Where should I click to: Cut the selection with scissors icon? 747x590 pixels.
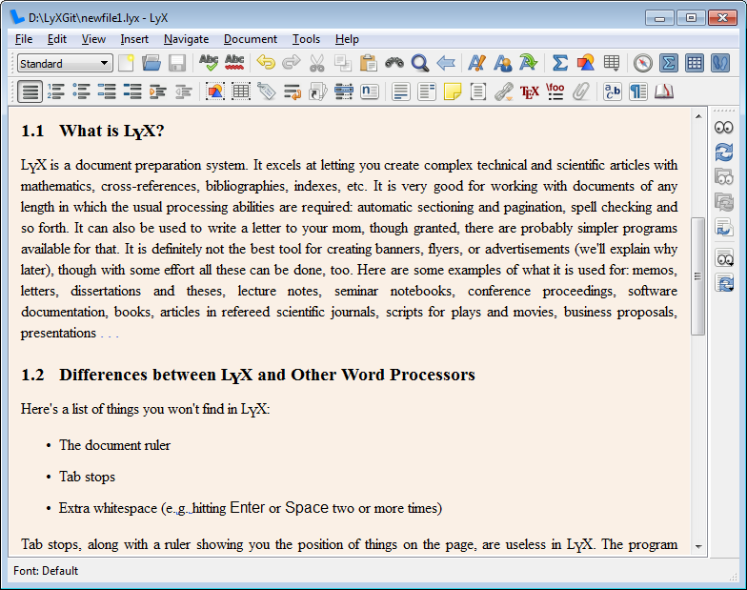pyautogui.click(x=316, y=63)
